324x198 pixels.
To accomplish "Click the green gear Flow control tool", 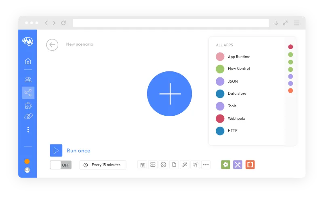I will pyautogui.click(x=226, y=165).
